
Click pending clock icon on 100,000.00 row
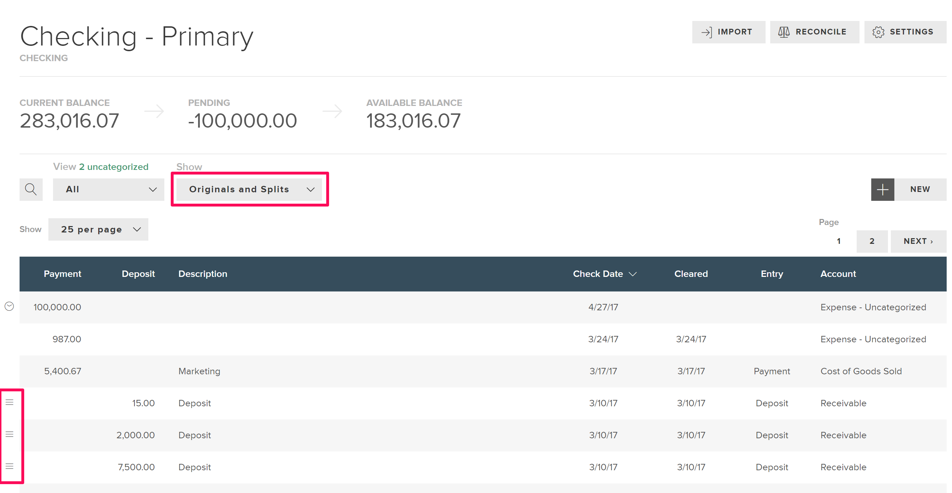click(x=9, y=306)
